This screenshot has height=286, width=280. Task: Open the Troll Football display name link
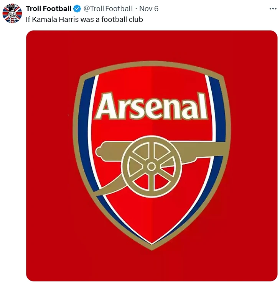[48, 8]
